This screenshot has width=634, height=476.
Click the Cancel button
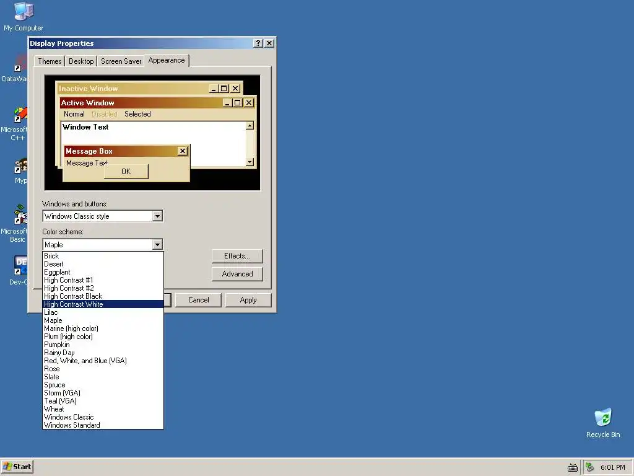pos(198,300)
